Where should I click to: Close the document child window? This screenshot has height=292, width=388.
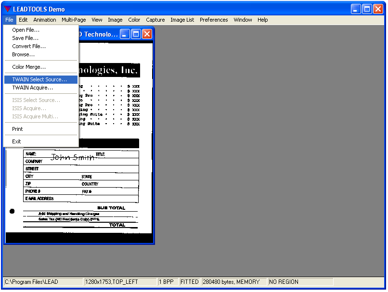tap(147, 34)
